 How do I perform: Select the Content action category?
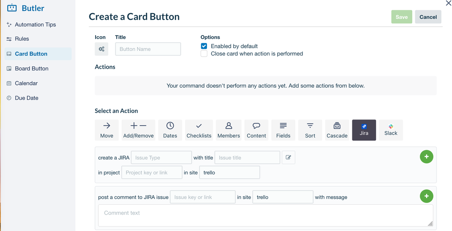pyautogui.click(x=256, y=130)
